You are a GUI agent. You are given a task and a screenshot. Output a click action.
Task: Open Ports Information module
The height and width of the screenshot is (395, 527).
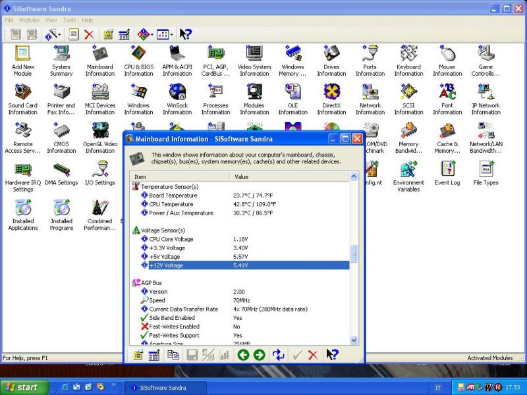370,61
